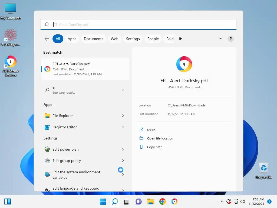The width and height of the screenshot is (277, 208).
Task: Open the three-dot options menu
Action: 220,38
